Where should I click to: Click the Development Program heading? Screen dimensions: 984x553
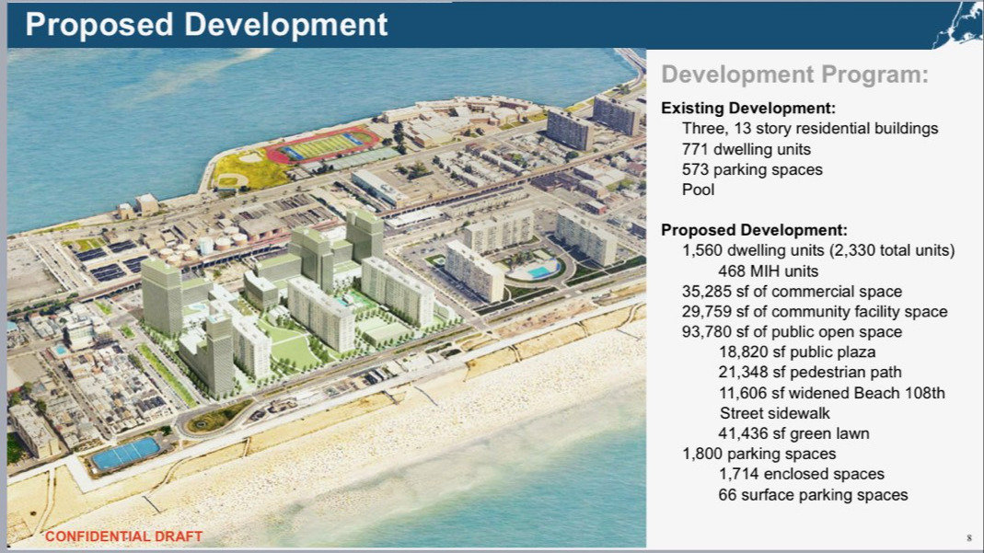point(794,75)
